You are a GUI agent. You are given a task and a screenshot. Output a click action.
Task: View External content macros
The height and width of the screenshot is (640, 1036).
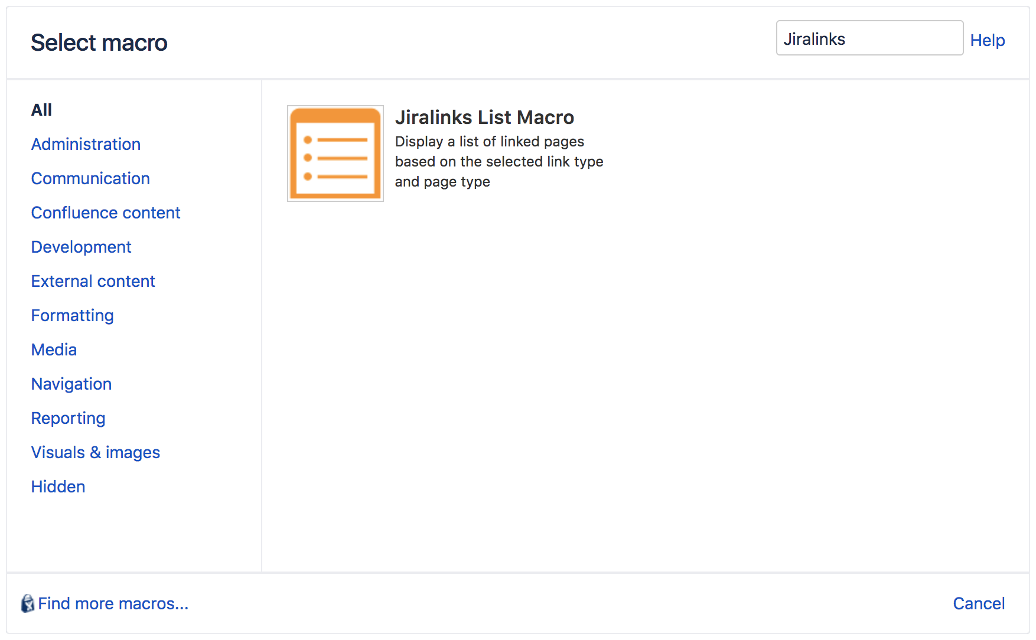[93, 281]
